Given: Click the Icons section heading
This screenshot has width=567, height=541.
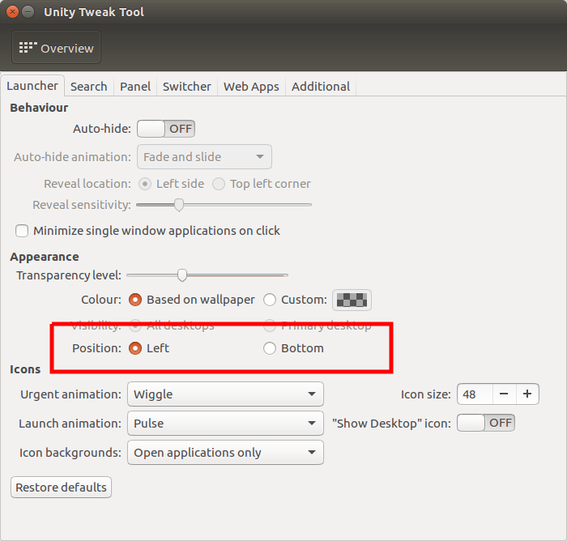Looking at the screenshot, I should click(25, 369).
